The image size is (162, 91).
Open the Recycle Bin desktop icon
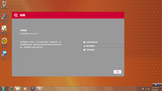pyautogui.click(x=4, y=5)
